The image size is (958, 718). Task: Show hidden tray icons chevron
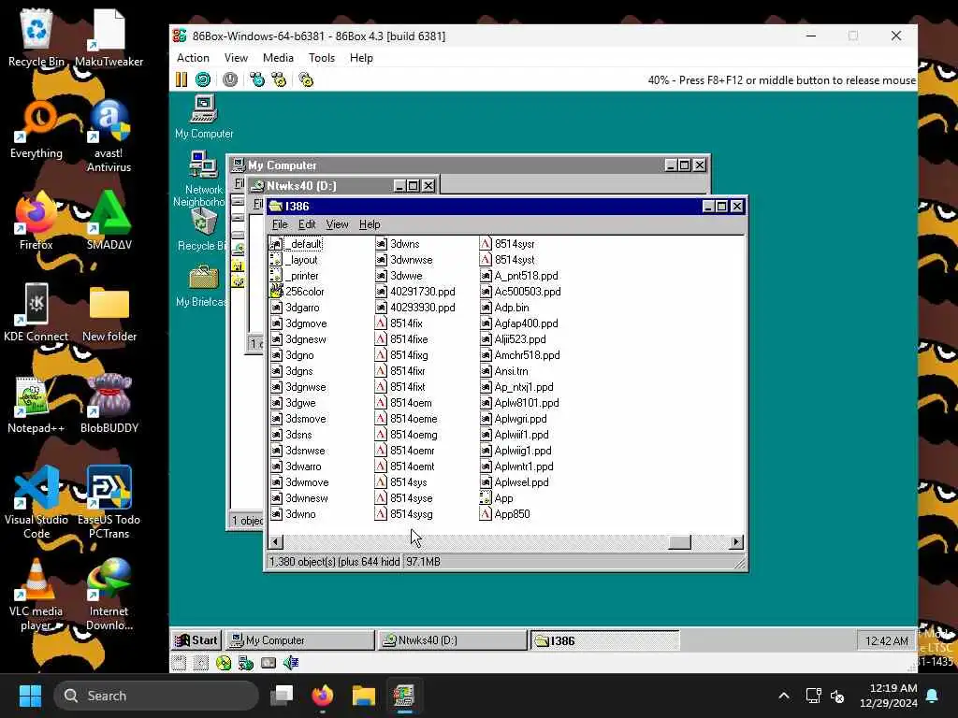[x=784, y=696]
